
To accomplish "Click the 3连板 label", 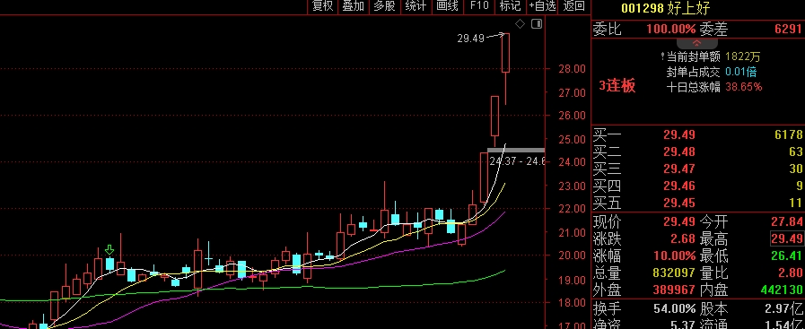I will pyautogui.click(x=617, y=85).
